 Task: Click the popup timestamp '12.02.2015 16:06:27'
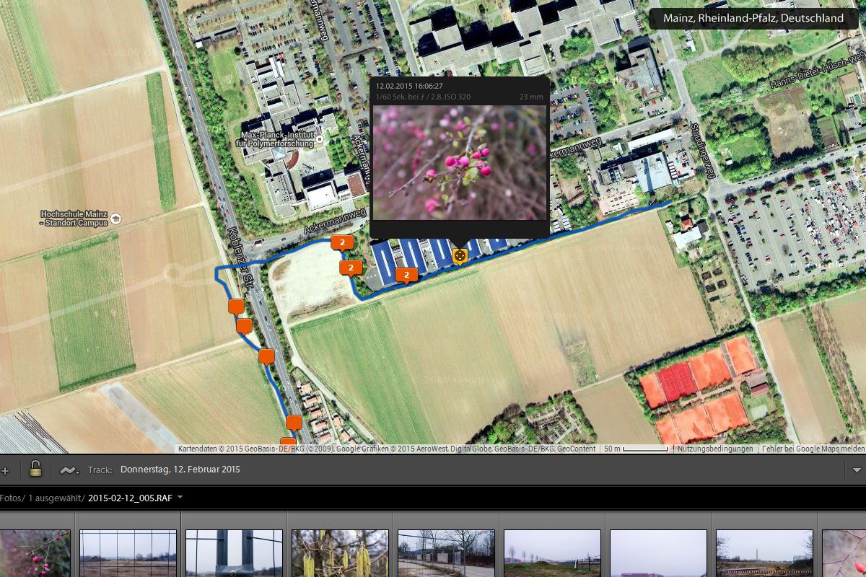tap(409, 86)
